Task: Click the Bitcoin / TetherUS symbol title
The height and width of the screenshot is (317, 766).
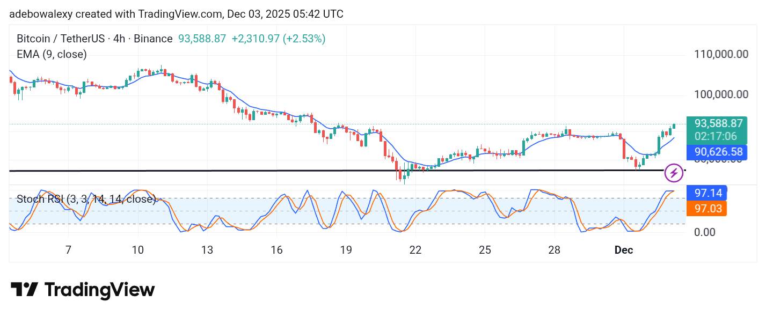Action: pyautogui.click(x=94, y=39)
